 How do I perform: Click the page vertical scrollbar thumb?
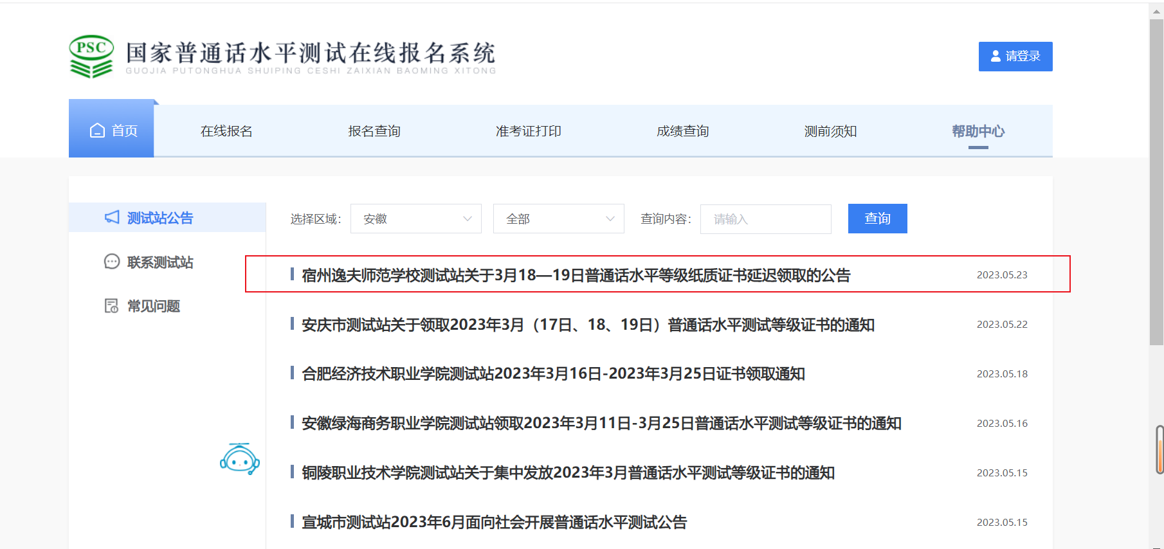point(1156,180)
